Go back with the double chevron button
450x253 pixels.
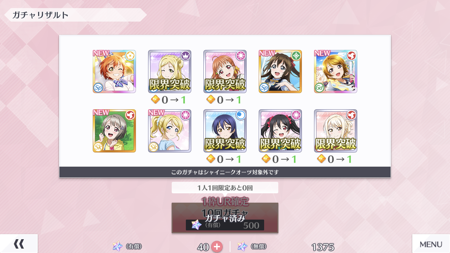coord(19,244)
